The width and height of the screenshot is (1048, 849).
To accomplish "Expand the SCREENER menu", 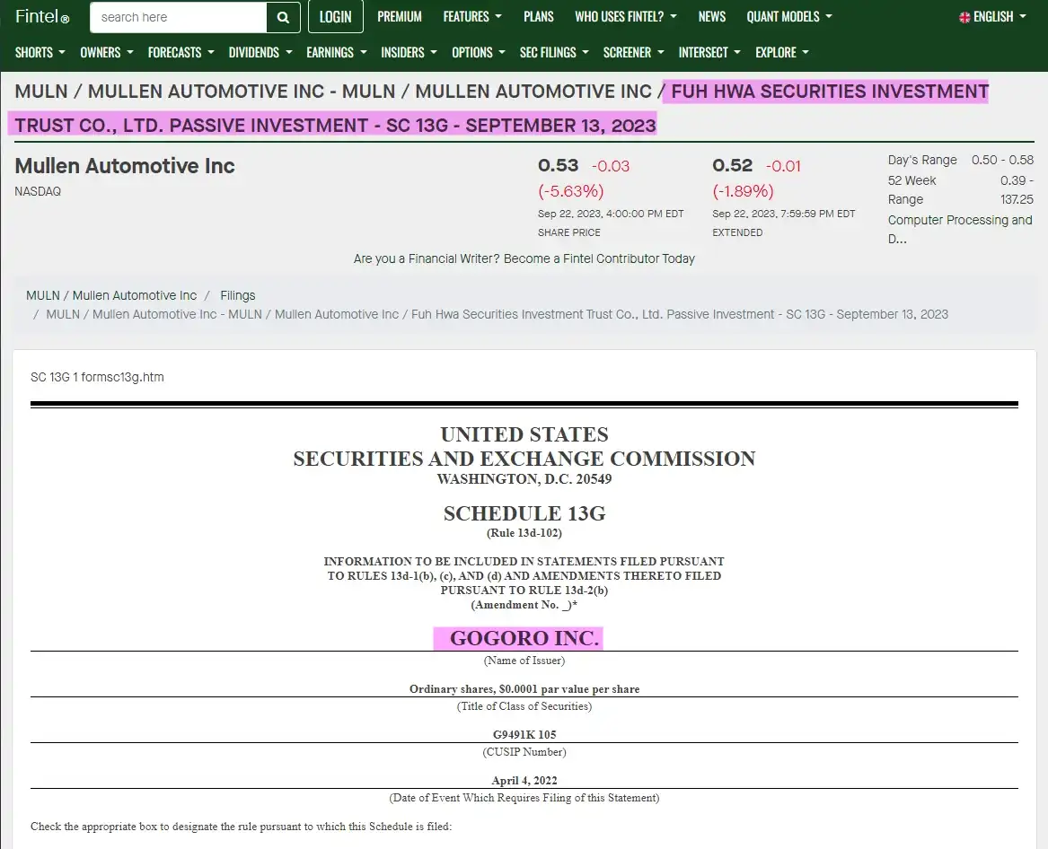I will tap(633, 52).
